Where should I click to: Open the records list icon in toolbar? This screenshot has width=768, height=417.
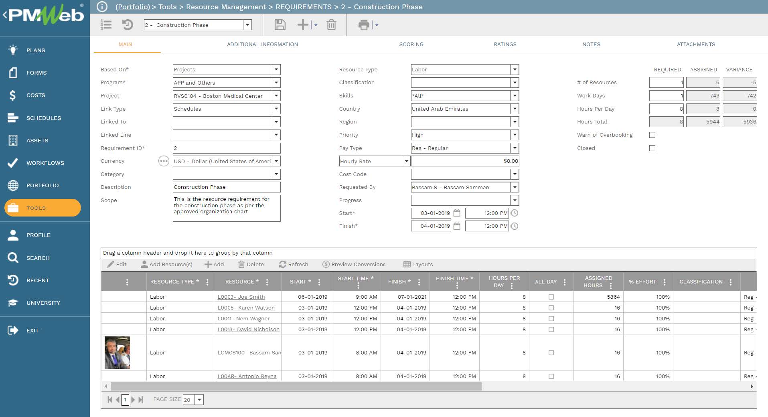[x=106, y=25]
